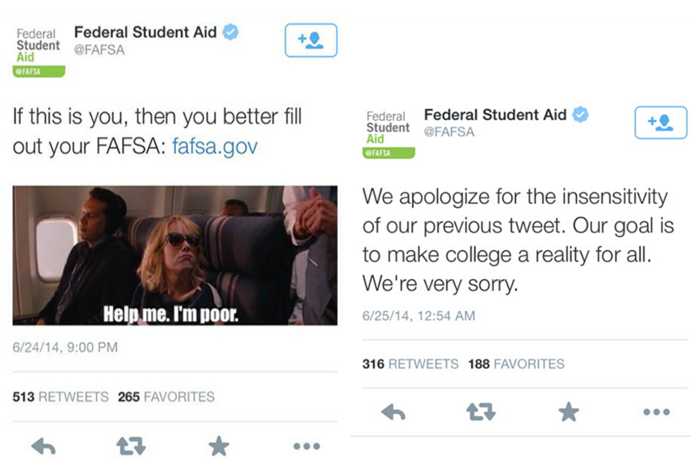Image resolution: width=691 pixels, height=460 pixels.
Task: View the 316 retweets list
Action: pyautogui.click(x=410, y=364)
